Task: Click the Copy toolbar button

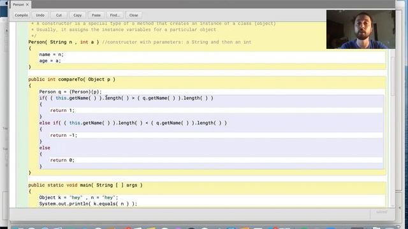Action: click(77, 15)
